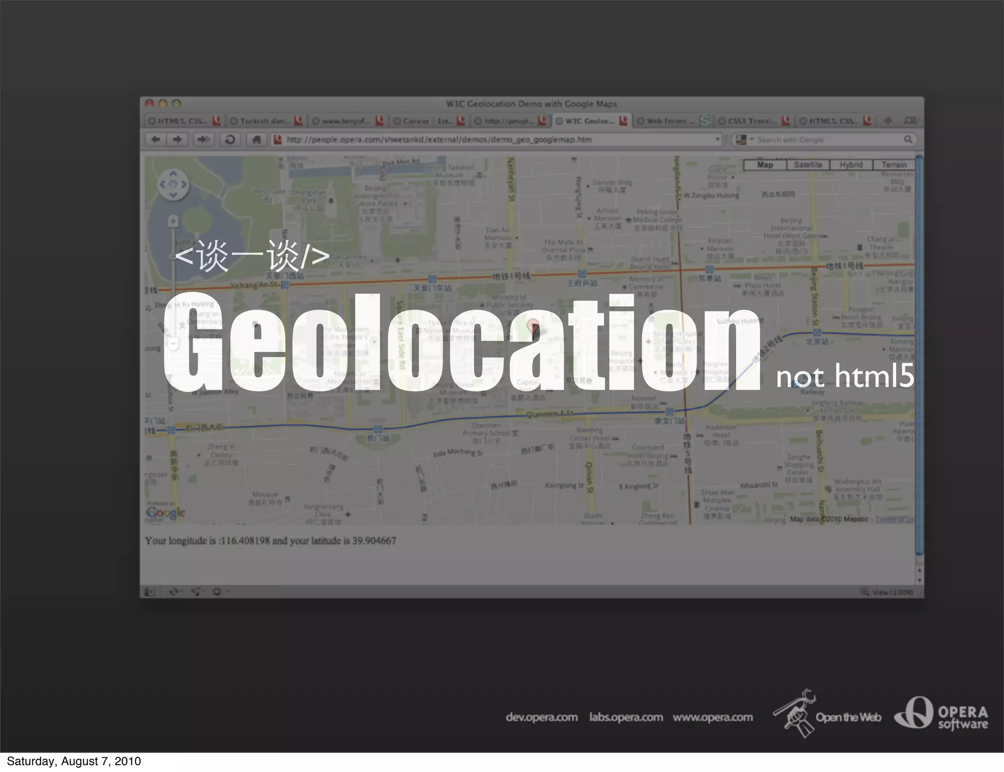
Task: Click the site badge icon before the URL
Action: click(x=277, y=140)
